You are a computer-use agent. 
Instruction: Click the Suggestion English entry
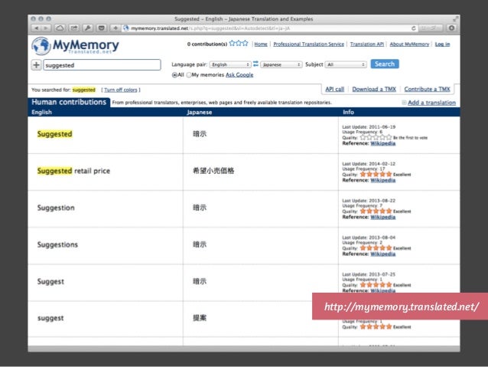point(56,208)
